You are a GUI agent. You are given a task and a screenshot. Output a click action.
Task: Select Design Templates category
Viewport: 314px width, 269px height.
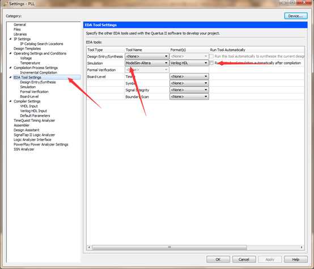tap(27, 49)
